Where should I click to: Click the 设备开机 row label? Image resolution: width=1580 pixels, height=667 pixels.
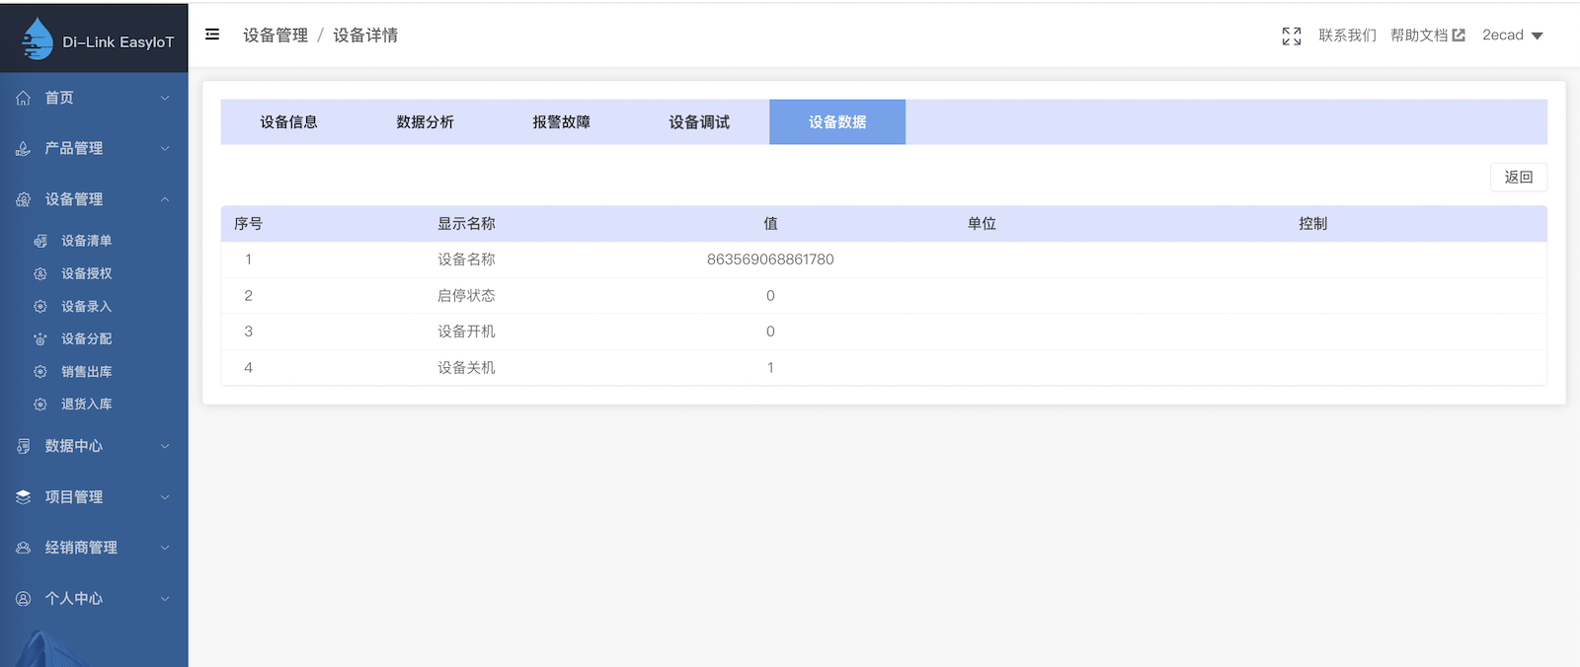coord(467,332)
